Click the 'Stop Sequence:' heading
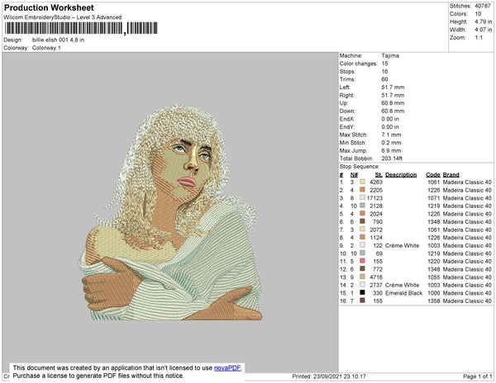Screen dimensions: 496x383 pyautogui.click(x=360, y=167)
